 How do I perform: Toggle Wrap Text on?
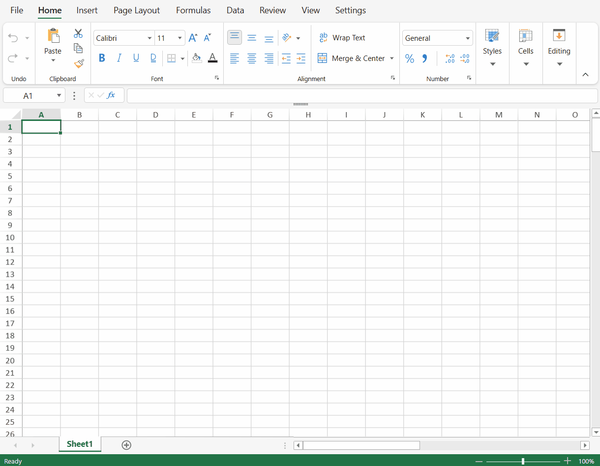(342, 38)
